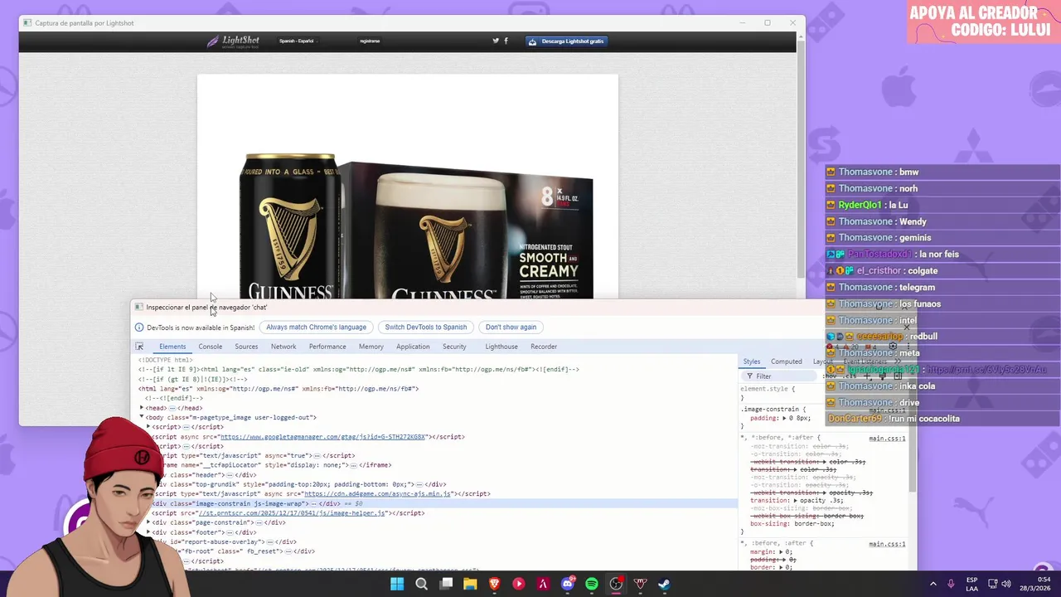Screen dimensions: 1061x597
Task: Switch to OBS Studio on the taskbar
Action: pyautogui.click(x=616, y=584)
